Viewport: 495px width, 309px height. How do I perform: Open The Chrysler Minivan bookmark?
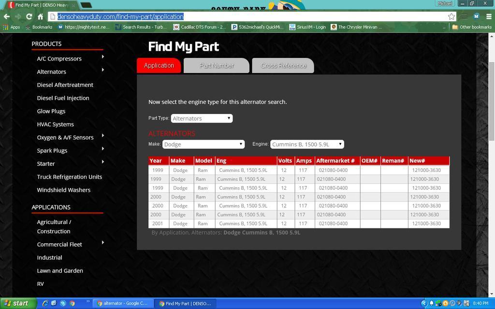point(356,27)
